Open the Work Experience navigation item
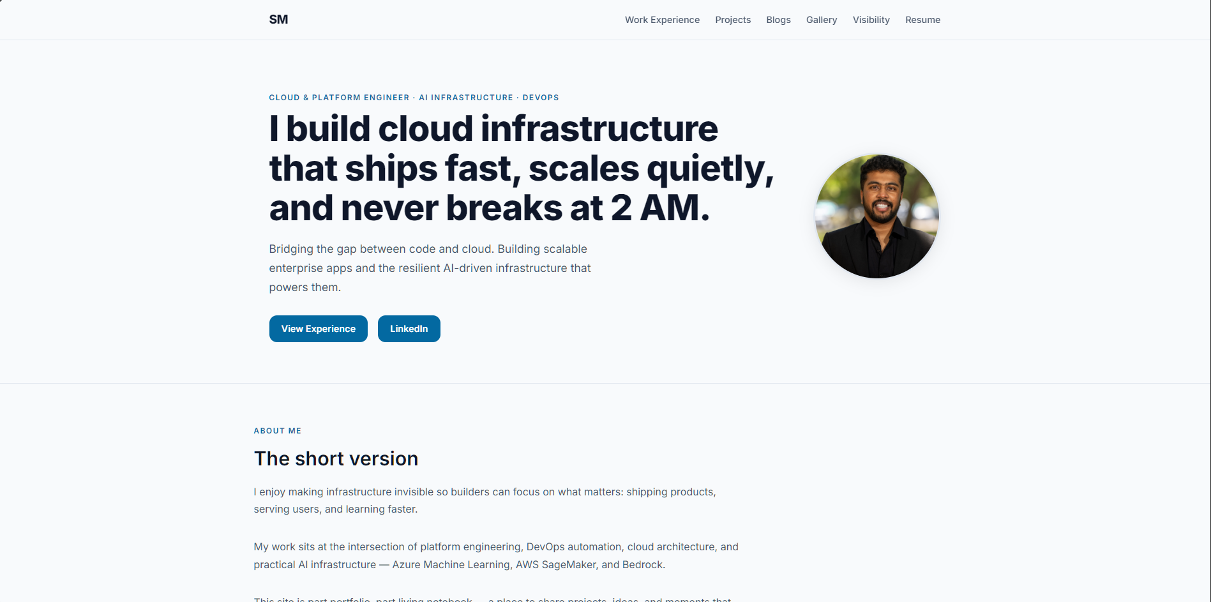This screenshot has width=1211, height=602. [662, 20]
